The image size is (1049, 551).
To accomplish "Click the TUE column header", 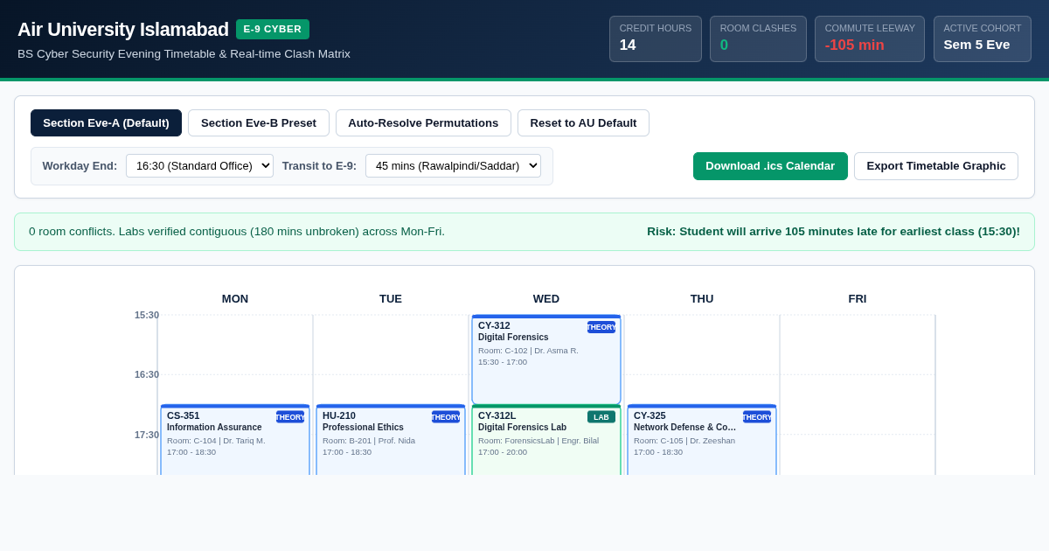I will [391, 299].
